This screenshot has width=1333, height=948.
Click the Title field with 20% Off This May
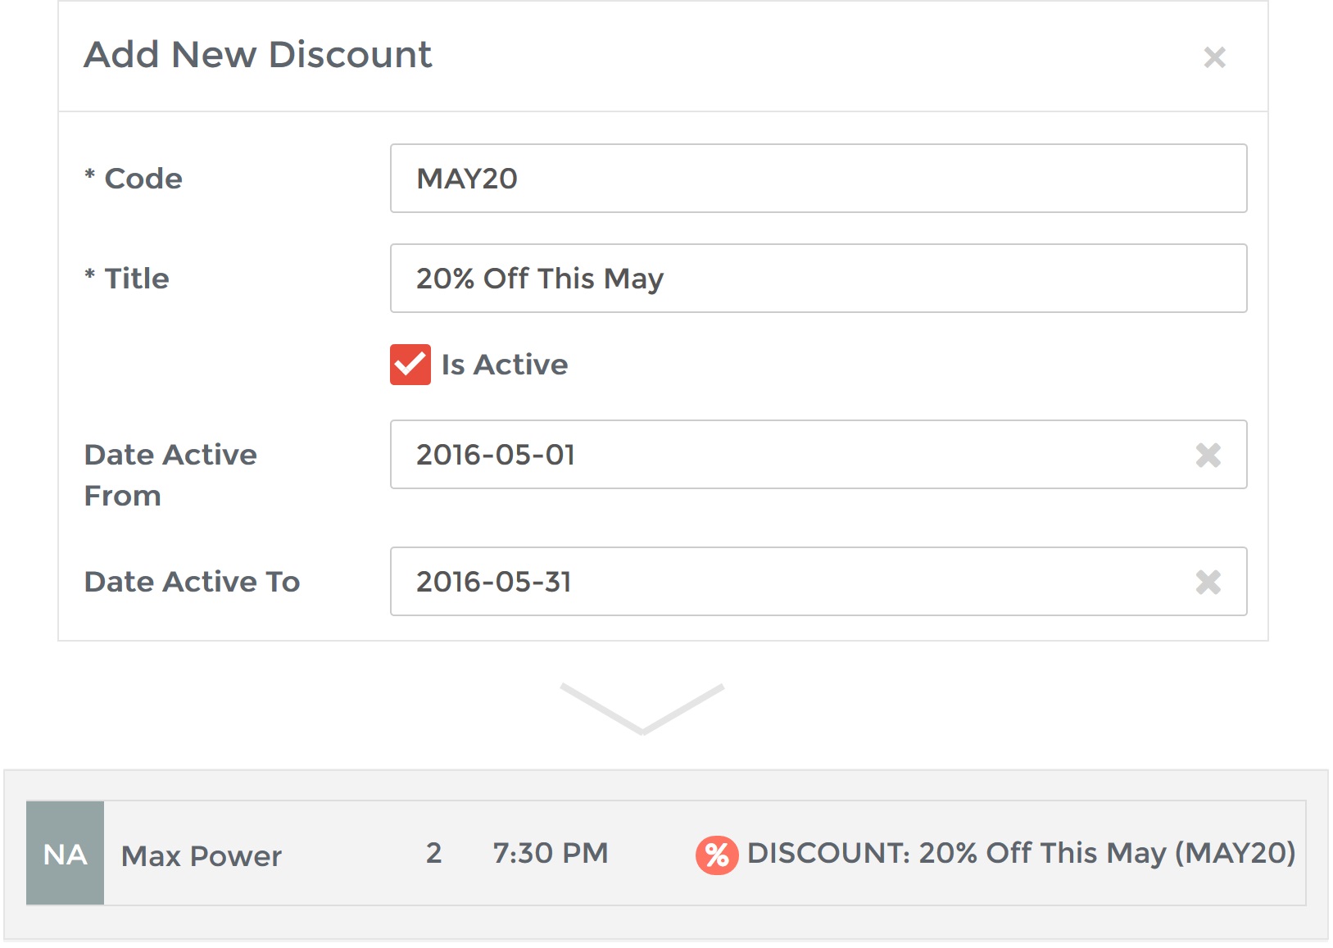coord(818,279)
